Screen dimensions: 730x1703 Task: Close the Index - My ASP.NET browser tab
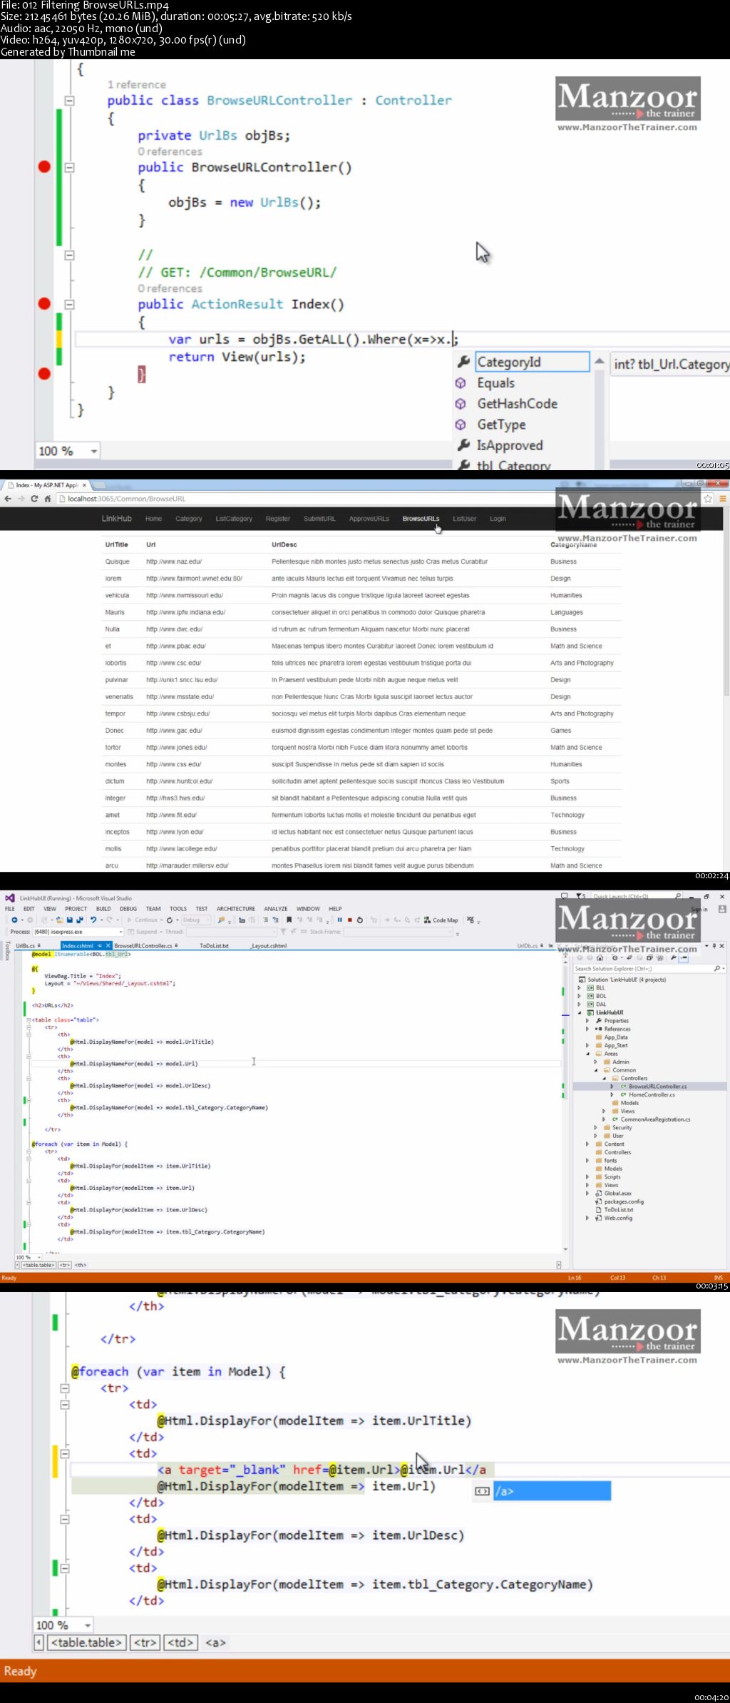coord(84,485)
